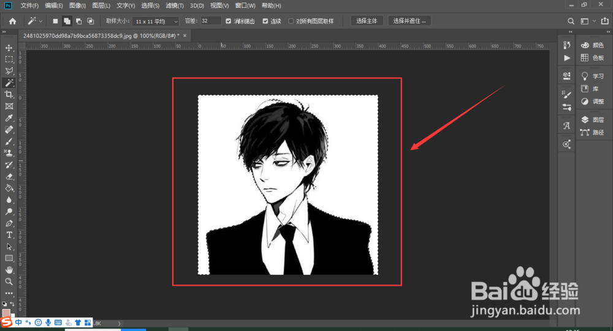613x331 pixels.
Task: Open the 文件(F) menu
Action: click(x=29, y=6)
